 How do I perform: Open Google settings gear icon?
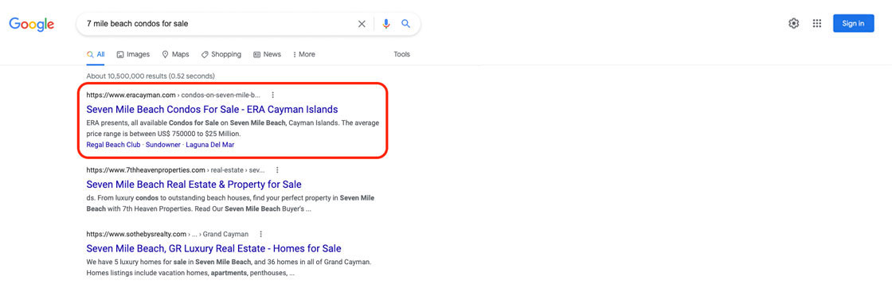(793, 23)
